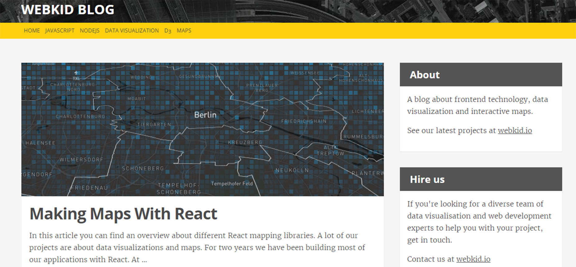Follow the webkid.io link in About
This screenshot has height=267, width=576.
click(515, 130)
